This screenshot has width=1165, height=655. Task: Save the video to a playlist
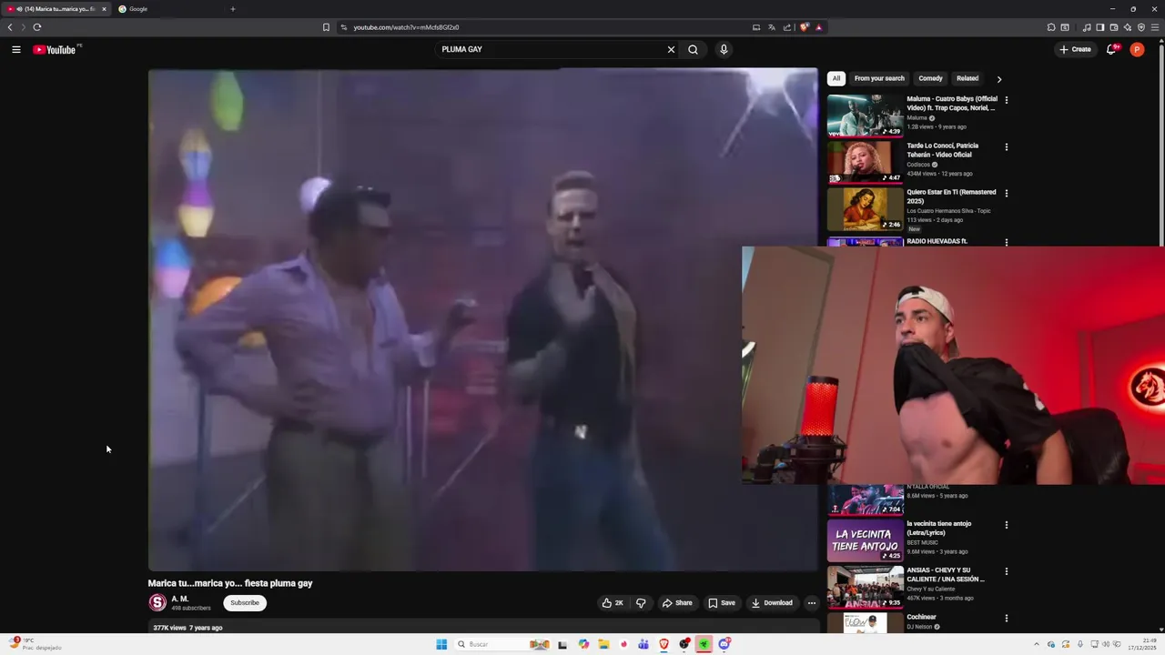coord(722,603)
